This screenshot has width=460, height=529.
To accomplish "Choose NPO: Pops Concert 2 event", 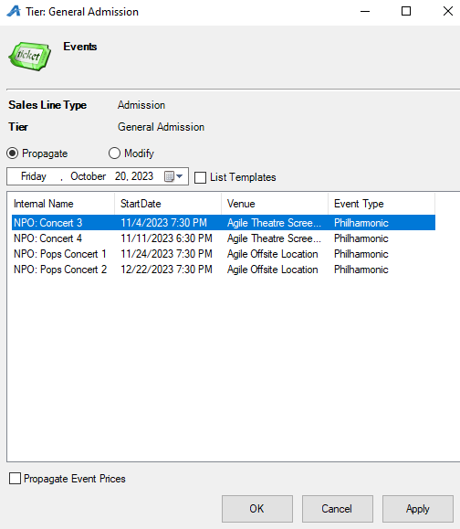I will point(224,270).
